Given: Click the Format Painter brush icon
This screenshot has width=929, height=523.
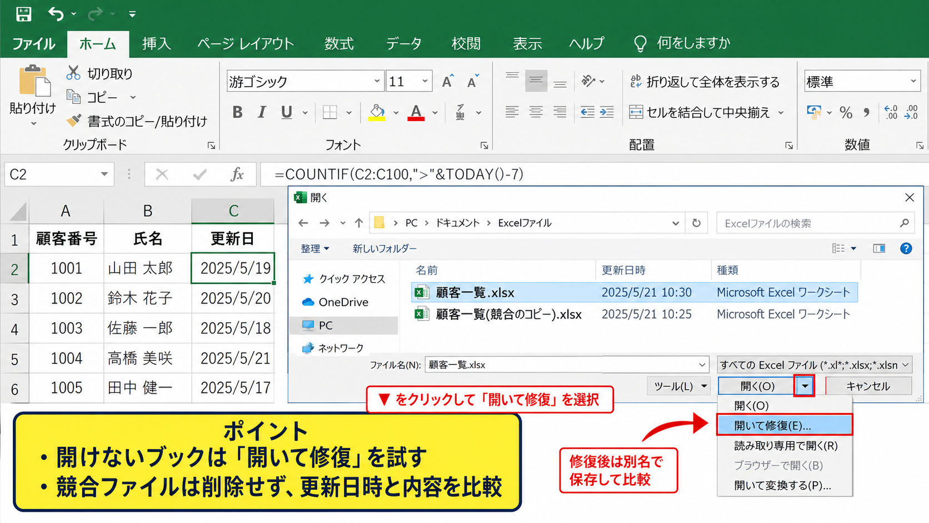Looking at the screenshot, I should coord(73,120).
